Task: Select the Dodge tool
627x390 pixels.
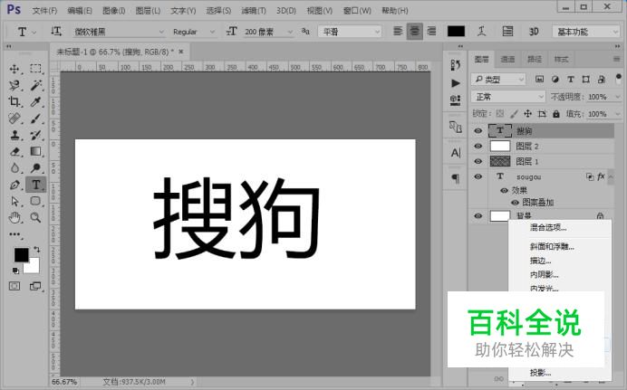Action: (x=35, y=168)
